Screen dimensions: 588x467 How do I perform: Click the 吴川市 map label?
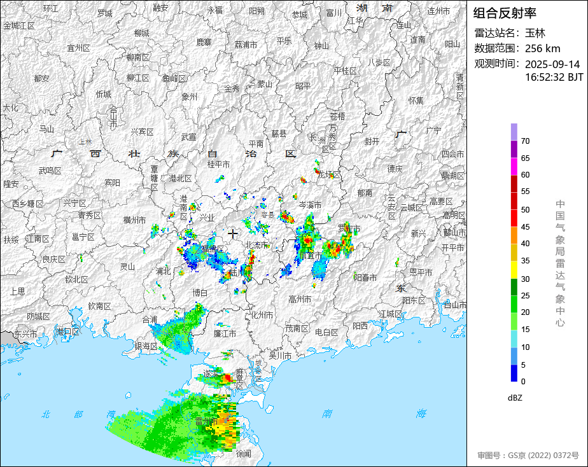pyautogui.click(x=281, y=355)
